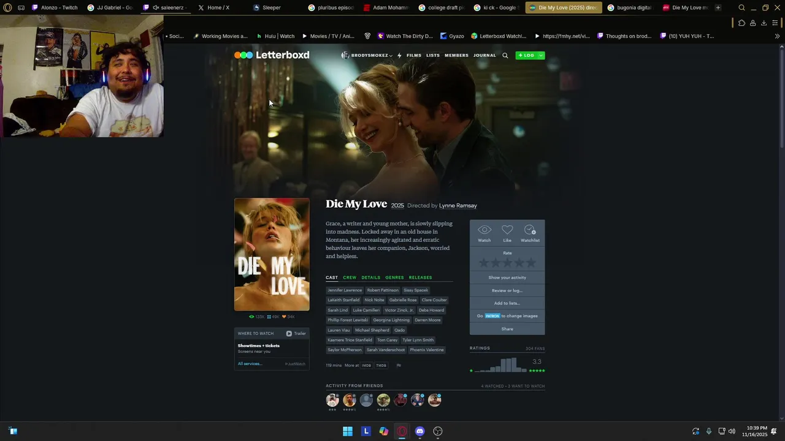
Task: Click the 3.3 average rating
Action: [537, 362]
